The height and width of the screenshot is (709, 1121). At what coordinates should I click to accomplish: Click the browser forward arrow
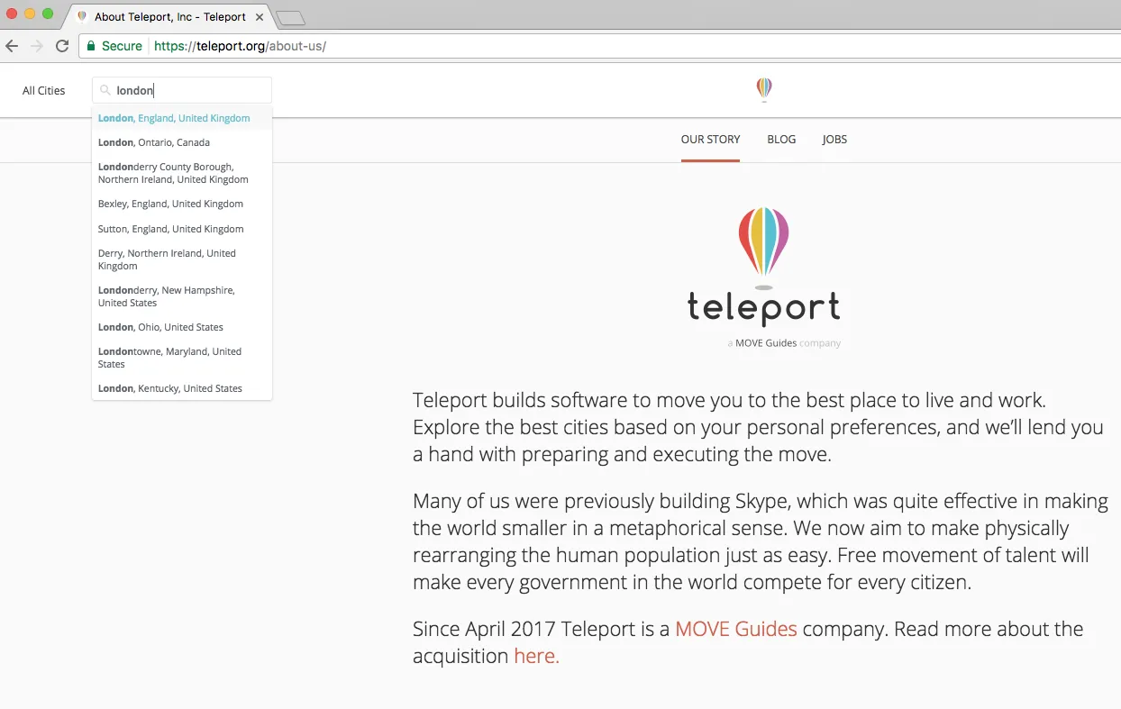coord(37,46)
